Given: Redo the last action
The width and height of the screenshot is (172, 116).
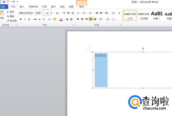Looking at the screenshot, I should [13, 2].
